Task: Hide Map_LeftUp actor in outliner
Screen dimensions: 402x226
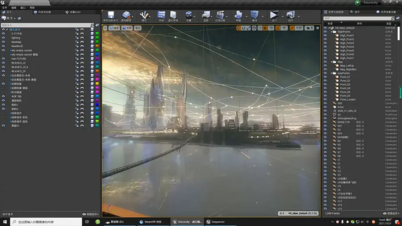Action: (325, 66)
